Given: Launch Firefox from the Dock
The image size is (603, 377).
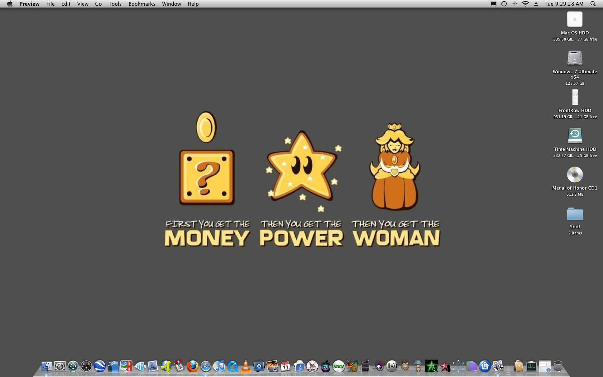Looking at the screenshot, I should point(192,366).
